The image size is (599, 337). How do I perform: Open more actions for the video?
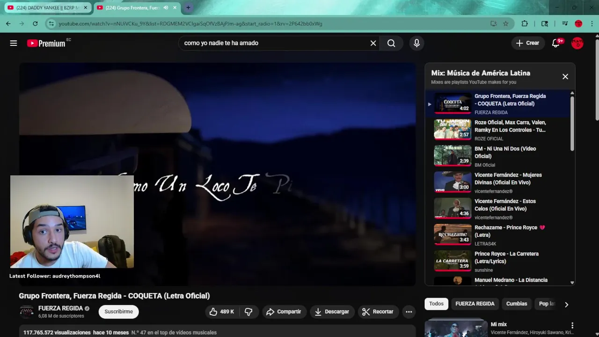click(409, 312)
